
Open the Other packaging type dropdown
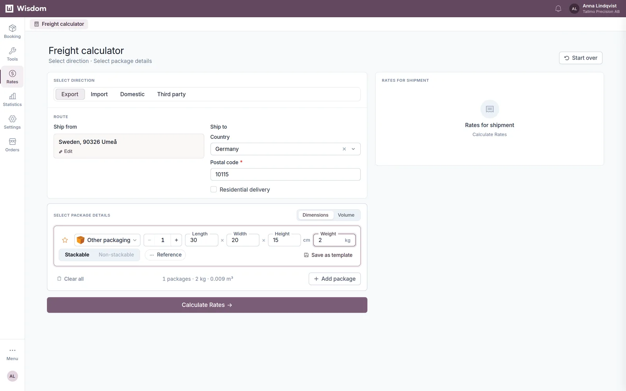pos(107,240)
